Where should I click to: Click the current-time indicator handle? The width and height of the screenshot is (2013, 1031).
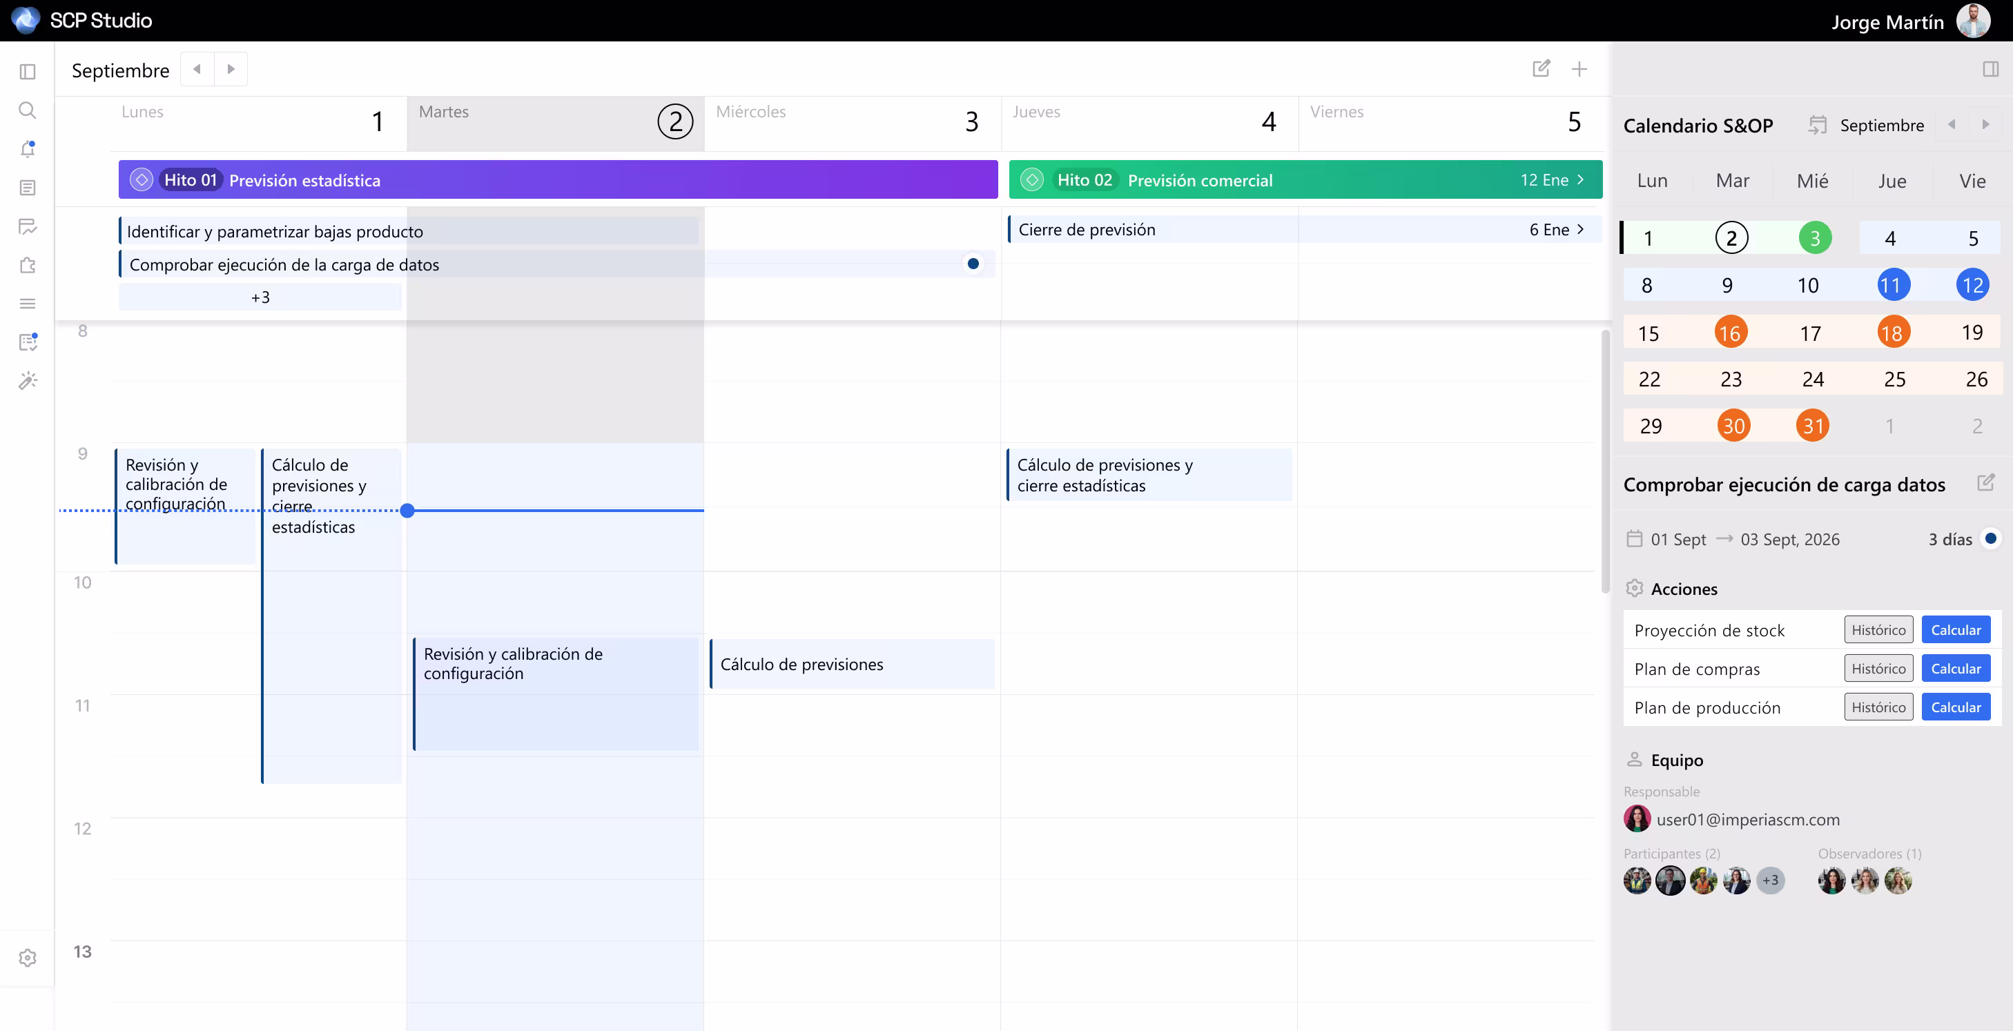407,511
